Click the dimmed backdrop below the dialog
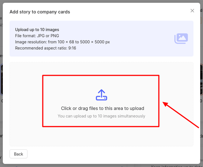 pos(76,165)
